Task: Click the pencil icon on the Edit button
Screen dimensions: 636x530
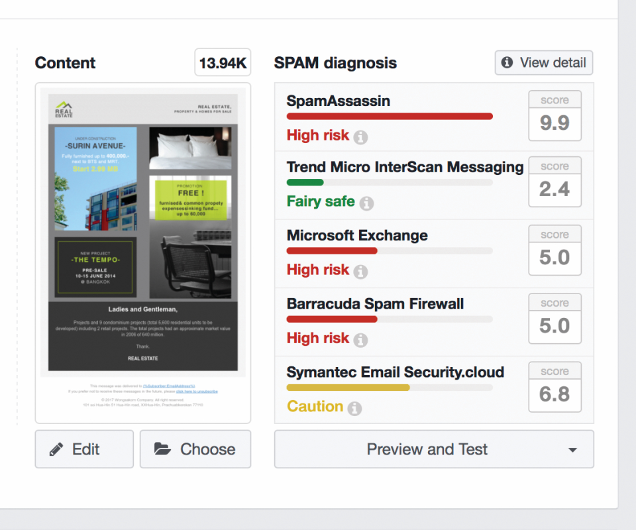Action: (56, 449)
